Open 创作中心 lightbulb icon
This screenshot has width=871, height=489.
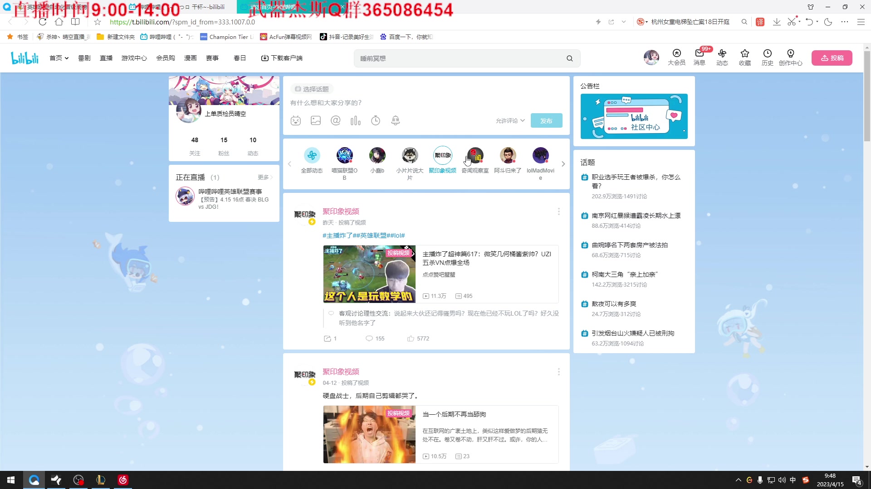pyautogui.click(x=791, y=58)
